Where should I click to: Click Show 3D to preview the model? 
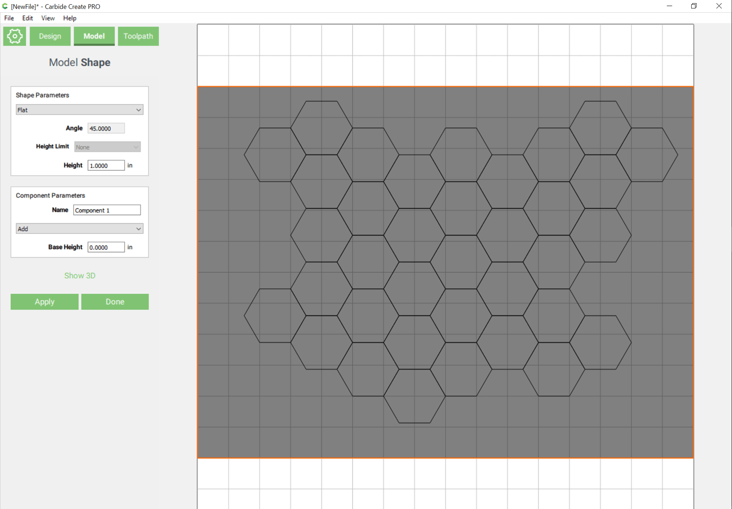pos(80,275)
